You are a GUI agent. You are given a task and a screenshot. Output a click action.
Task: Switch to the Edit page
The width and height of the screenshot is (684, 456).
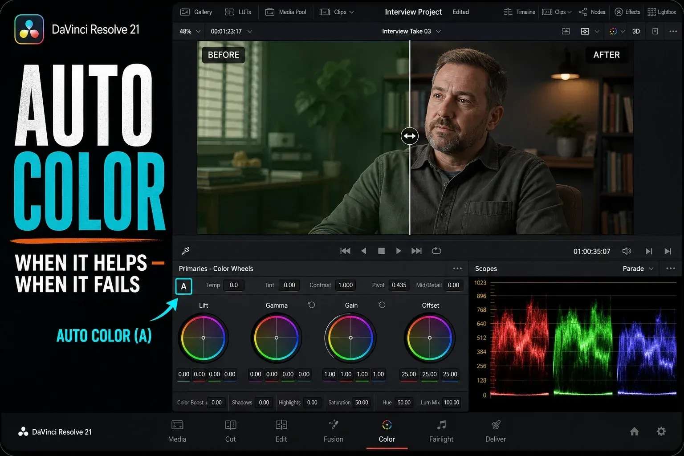pos(281,431)
